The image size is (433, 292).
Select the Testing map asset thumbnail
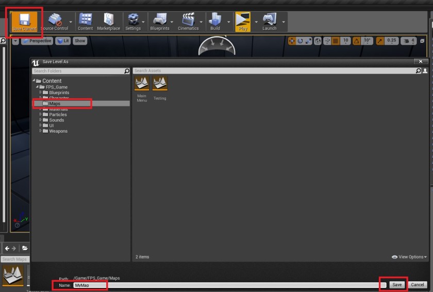(x=160, y=84)
